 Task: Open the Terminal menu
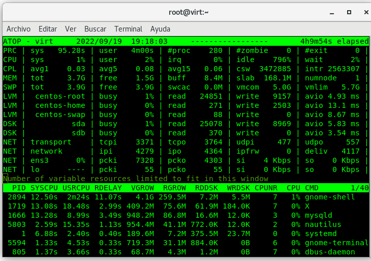(x=128, y=29)
